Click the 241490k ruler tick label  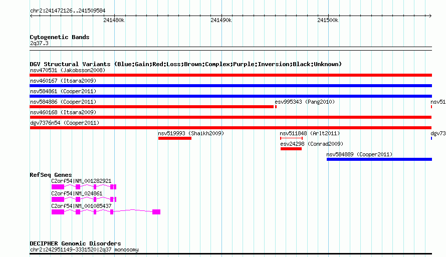click(221, 20)
